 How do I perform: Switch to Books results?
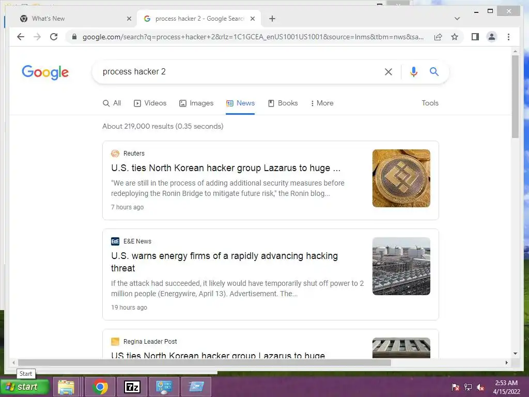(283, 103)
